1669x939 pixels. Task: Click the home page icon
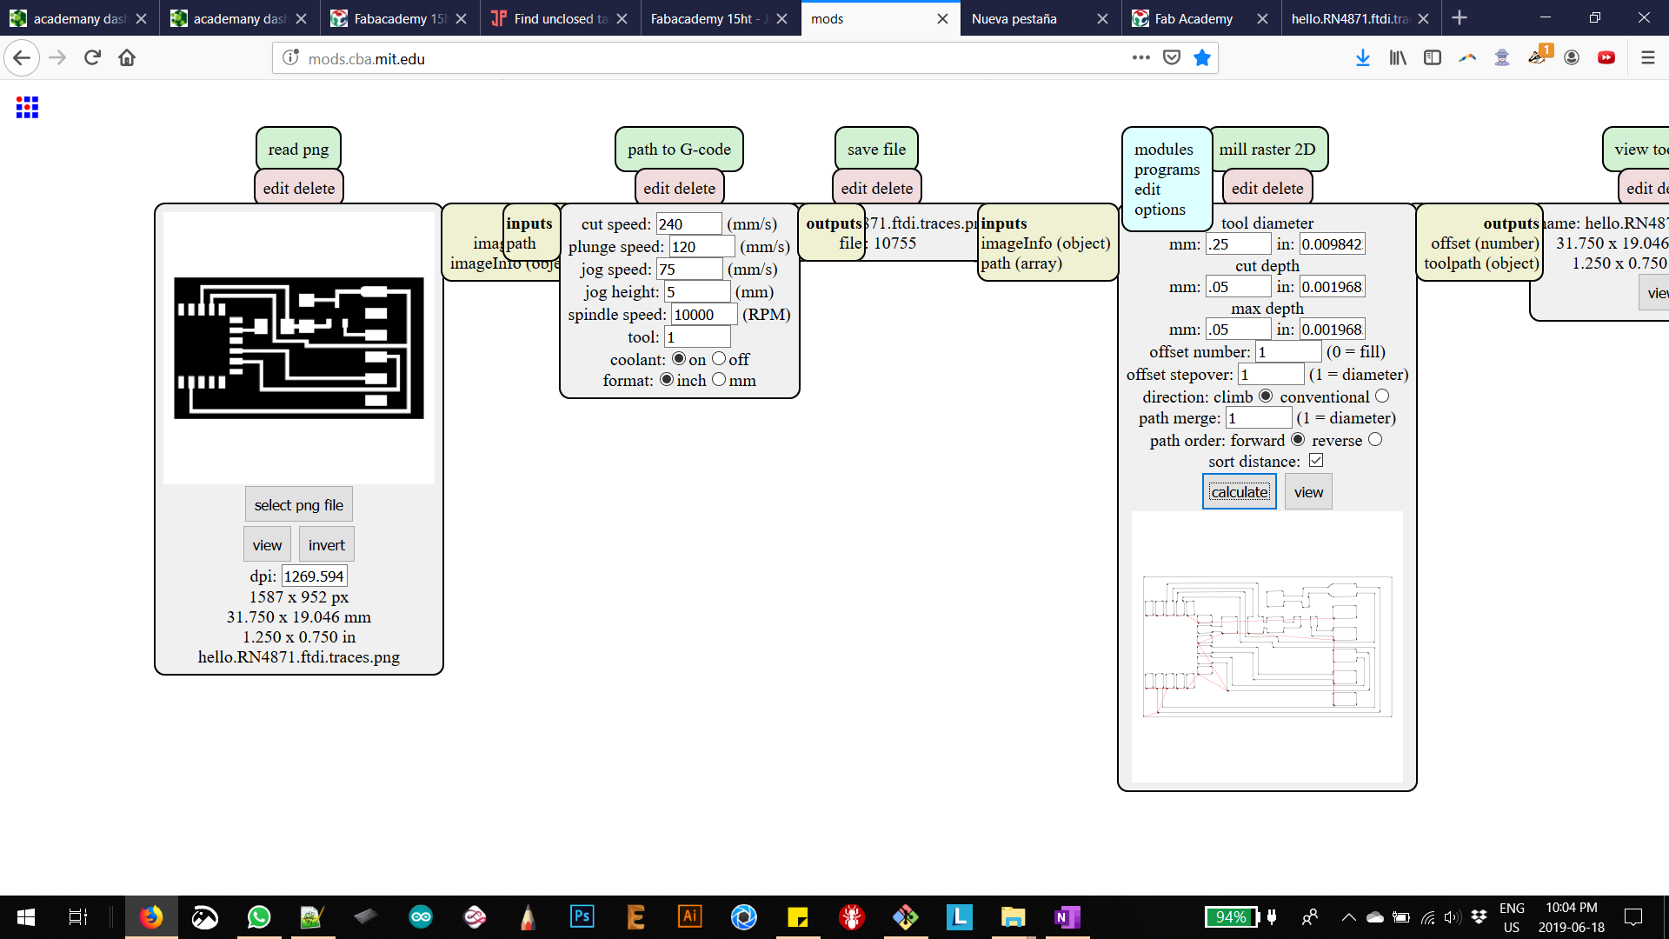(127, 58)
